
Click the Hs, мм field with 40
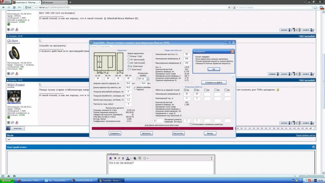pyautogui.click(x=108, y=79)
